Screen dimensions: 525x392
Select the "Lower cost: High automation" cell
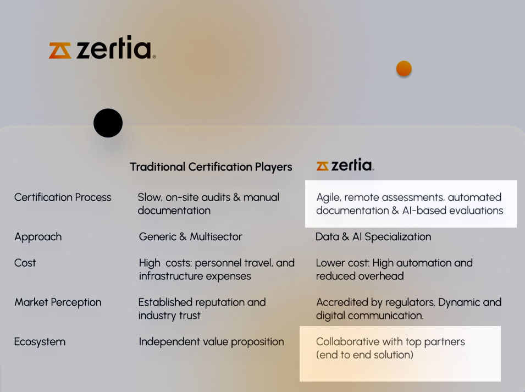tap(394, 269)
